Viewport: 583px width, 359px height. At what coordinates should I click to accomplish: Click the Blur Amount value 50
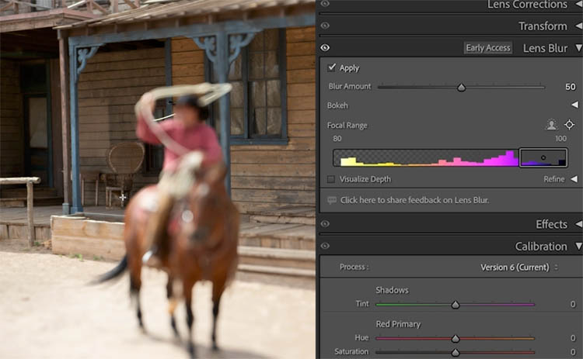(x=571, y=87)
